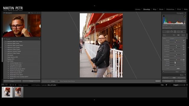Open the Map module
Screen dimensions: 189x106
tap(154, 9)
